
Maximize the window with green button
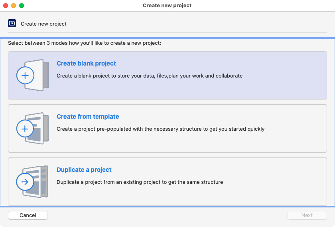[x=22, y=6]
